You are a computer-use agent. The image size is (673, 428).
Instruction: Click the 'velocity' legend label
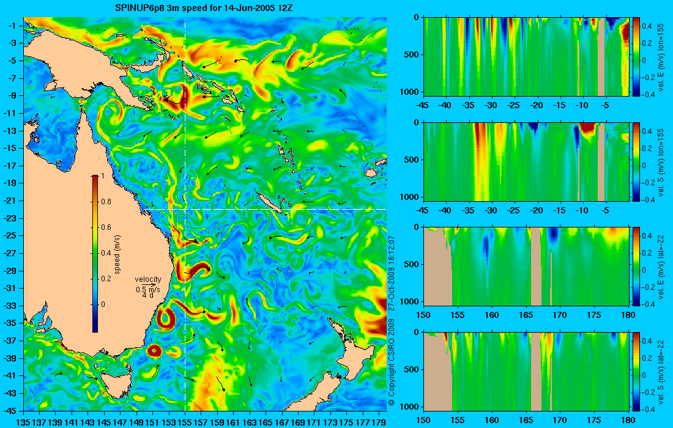pyautogui.click(x=147, y=279)
